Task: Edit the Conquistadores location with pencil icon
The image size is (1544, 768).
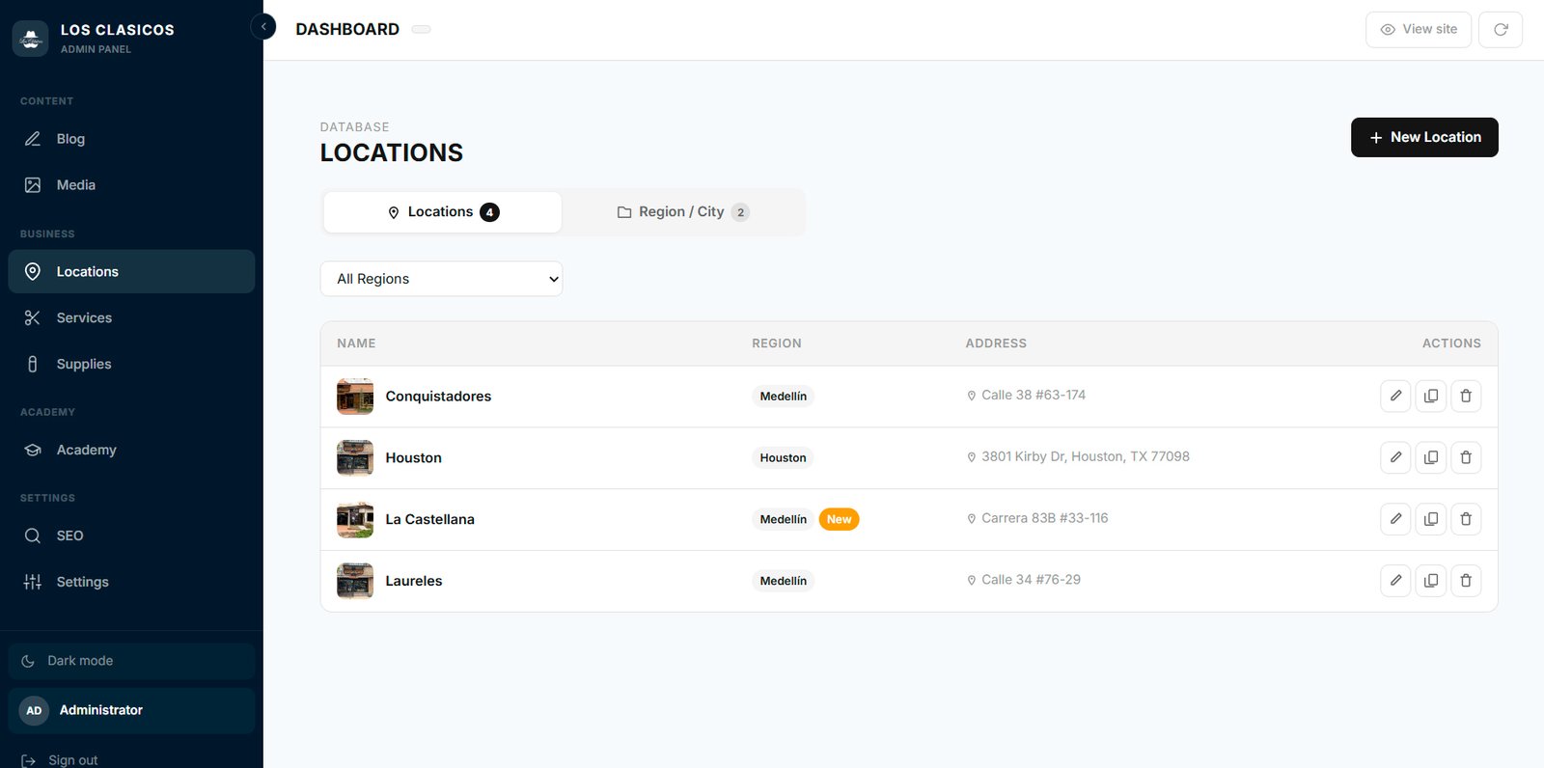Action: (x=1395, y=396)
